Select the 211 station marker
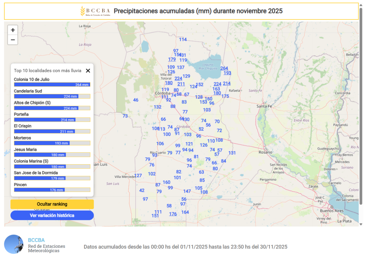This screenshot has height=255, width=366. [181, 84]
